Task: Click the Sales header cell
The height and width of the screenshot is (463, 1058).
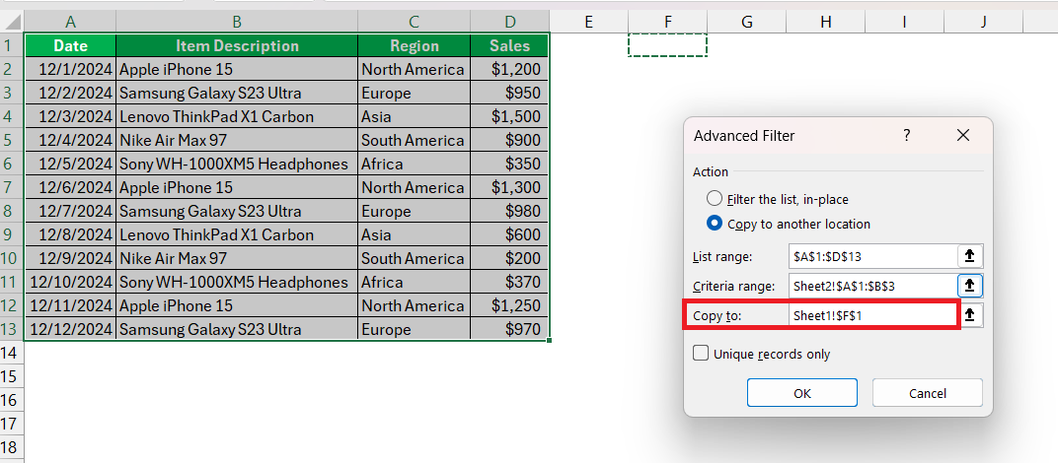Action: (x=510, y=46)
